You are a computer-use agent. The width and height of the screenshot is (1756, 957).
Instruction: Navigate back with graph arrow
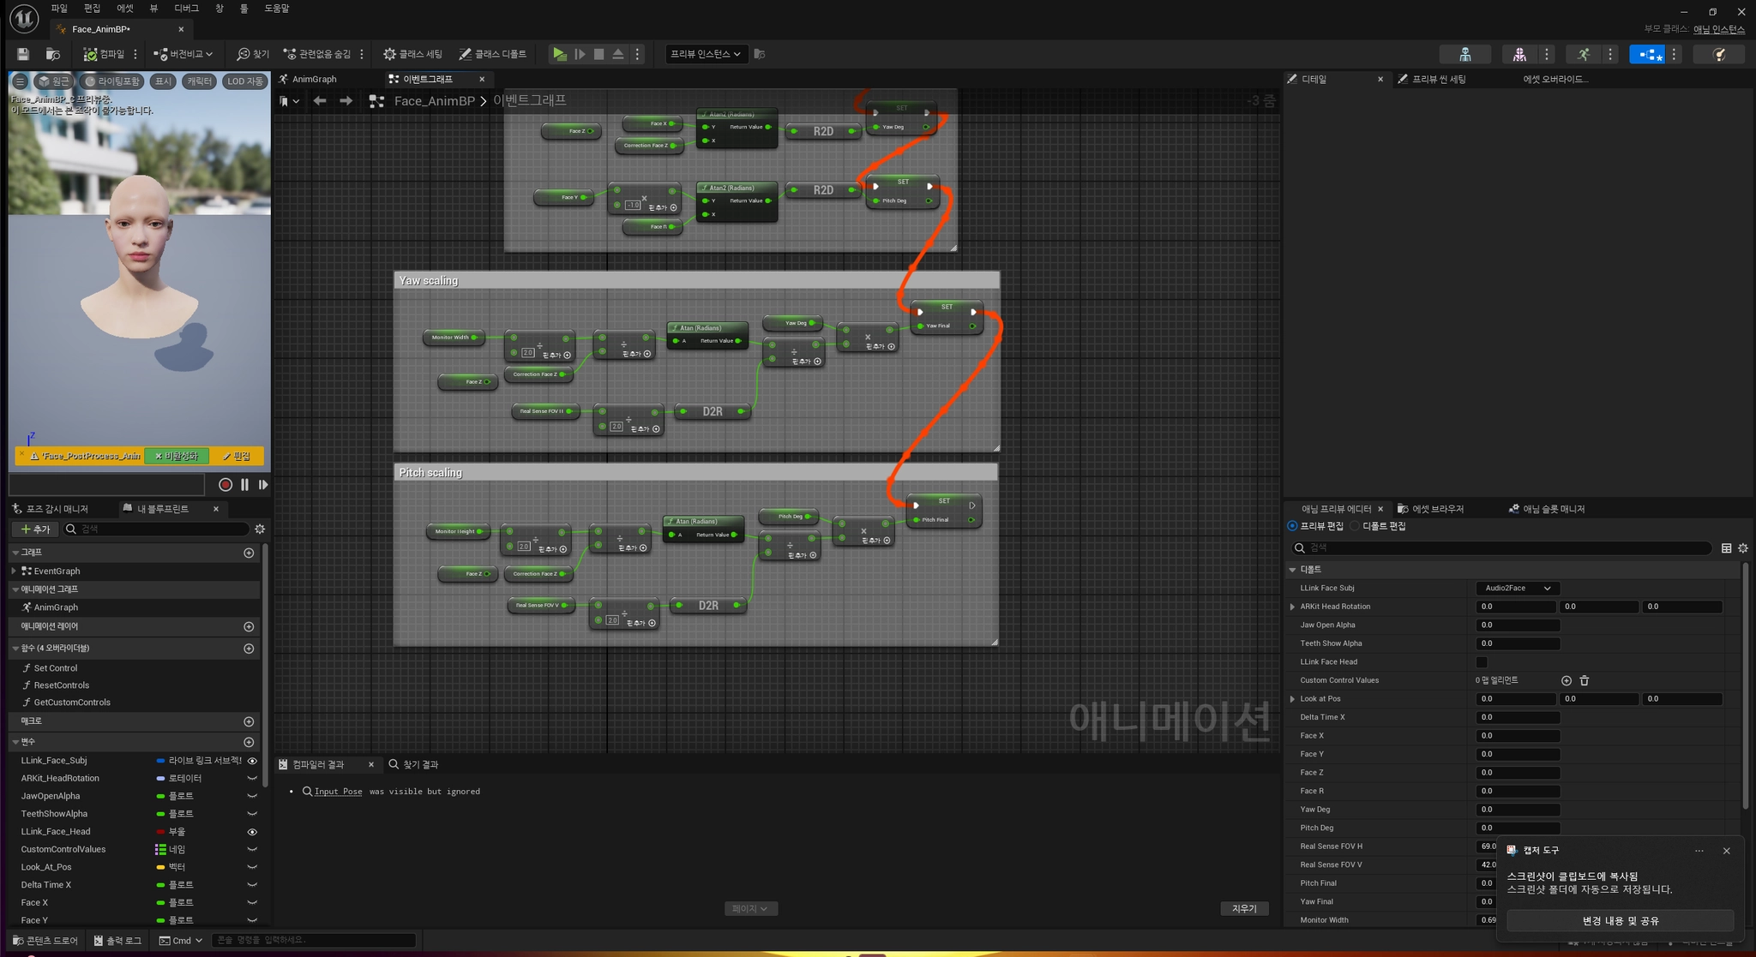(x=320, y=101)
